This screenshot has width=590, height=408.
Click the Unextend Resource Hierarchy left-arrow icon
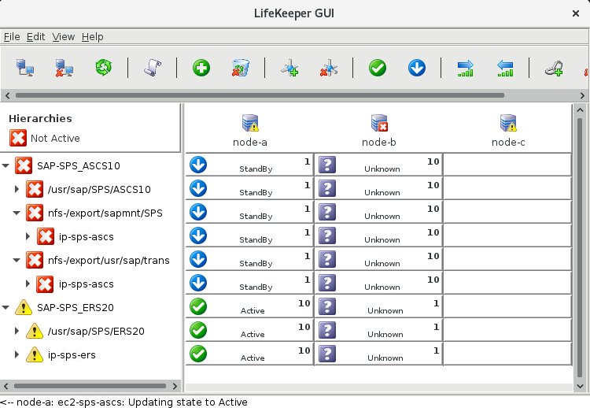pyautogui.click(x=504, y=69)
